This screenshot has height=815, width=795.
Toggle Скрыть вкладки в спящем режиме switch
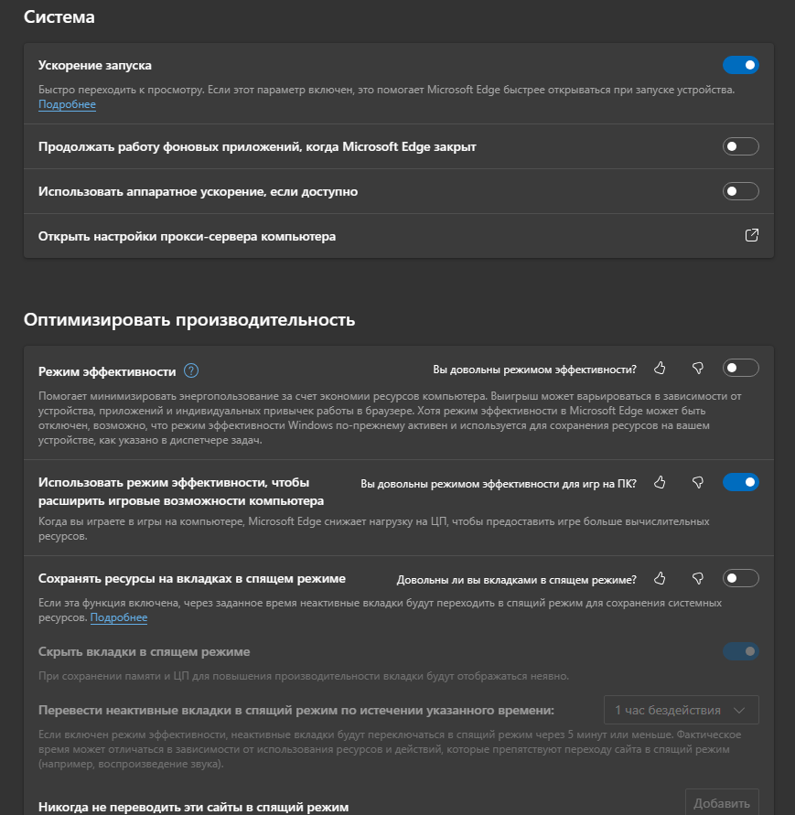pyautogui.click(x=740, y=651)
